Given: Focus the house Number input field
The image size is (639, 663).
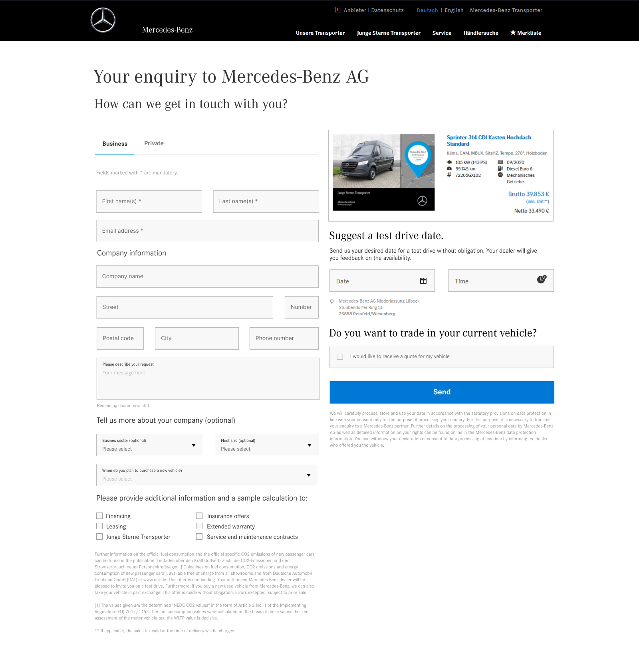Looking at the screenshot, I should point(302,307).
